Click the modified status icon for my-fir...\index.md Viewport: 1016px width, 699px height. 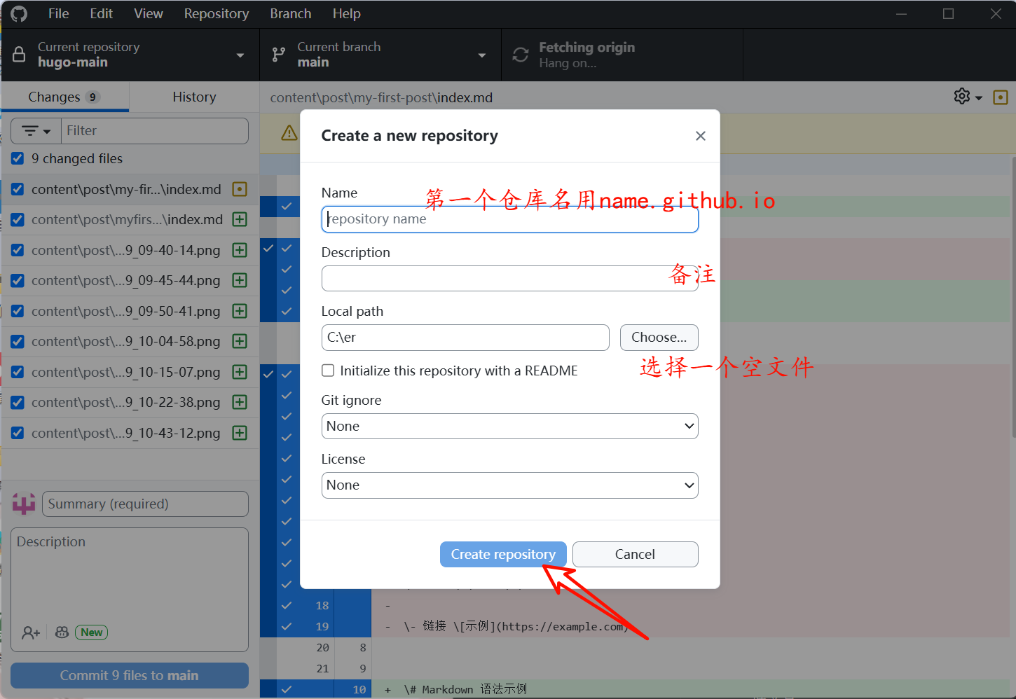pos(240,189)
